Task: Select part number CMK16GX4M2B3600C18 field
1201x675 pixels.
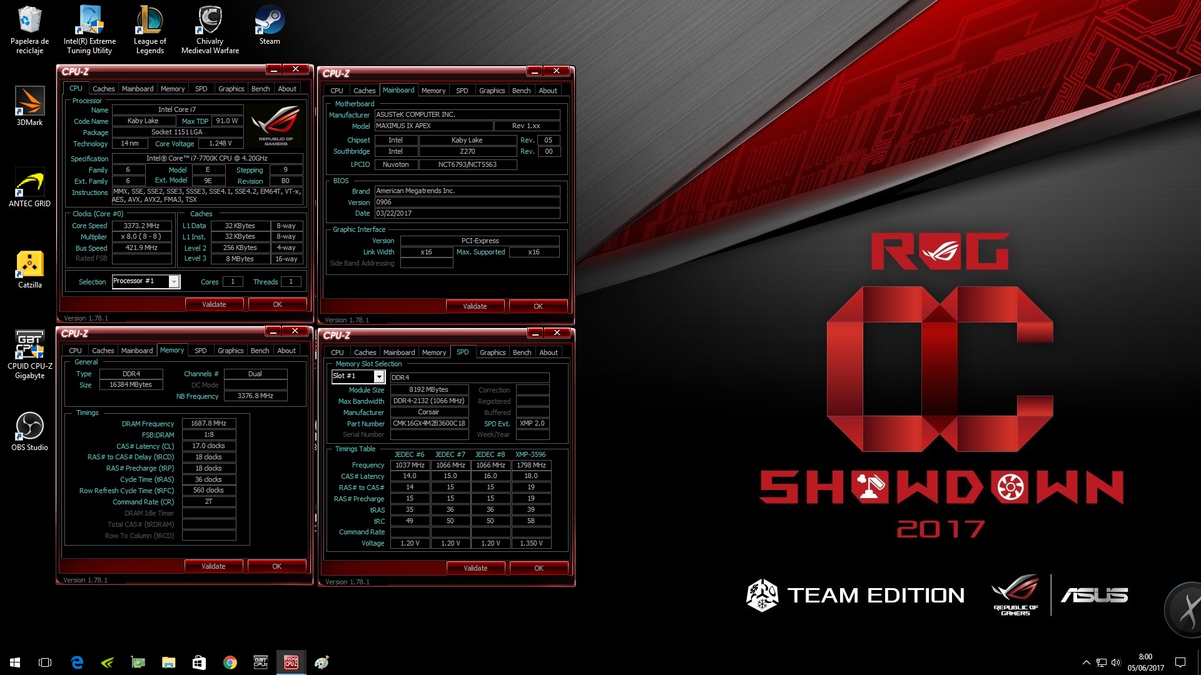Action: (429, 423)
